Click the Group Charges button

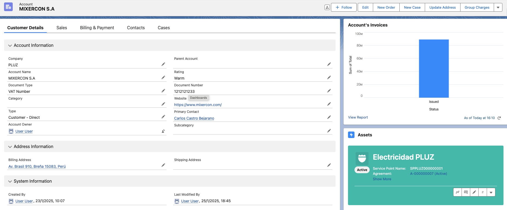[477, 8]
